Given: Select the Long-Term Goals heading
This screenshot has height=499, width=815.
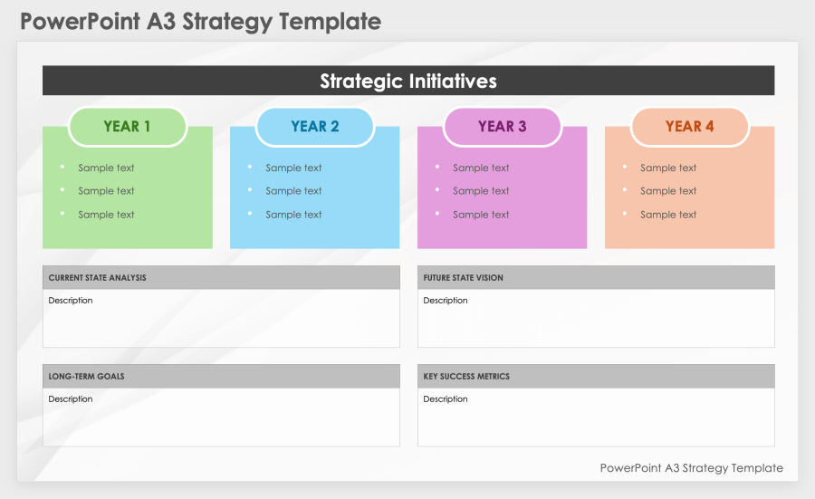Looking at the screenshot, I should pyautogui.click(x=87, y=377).
